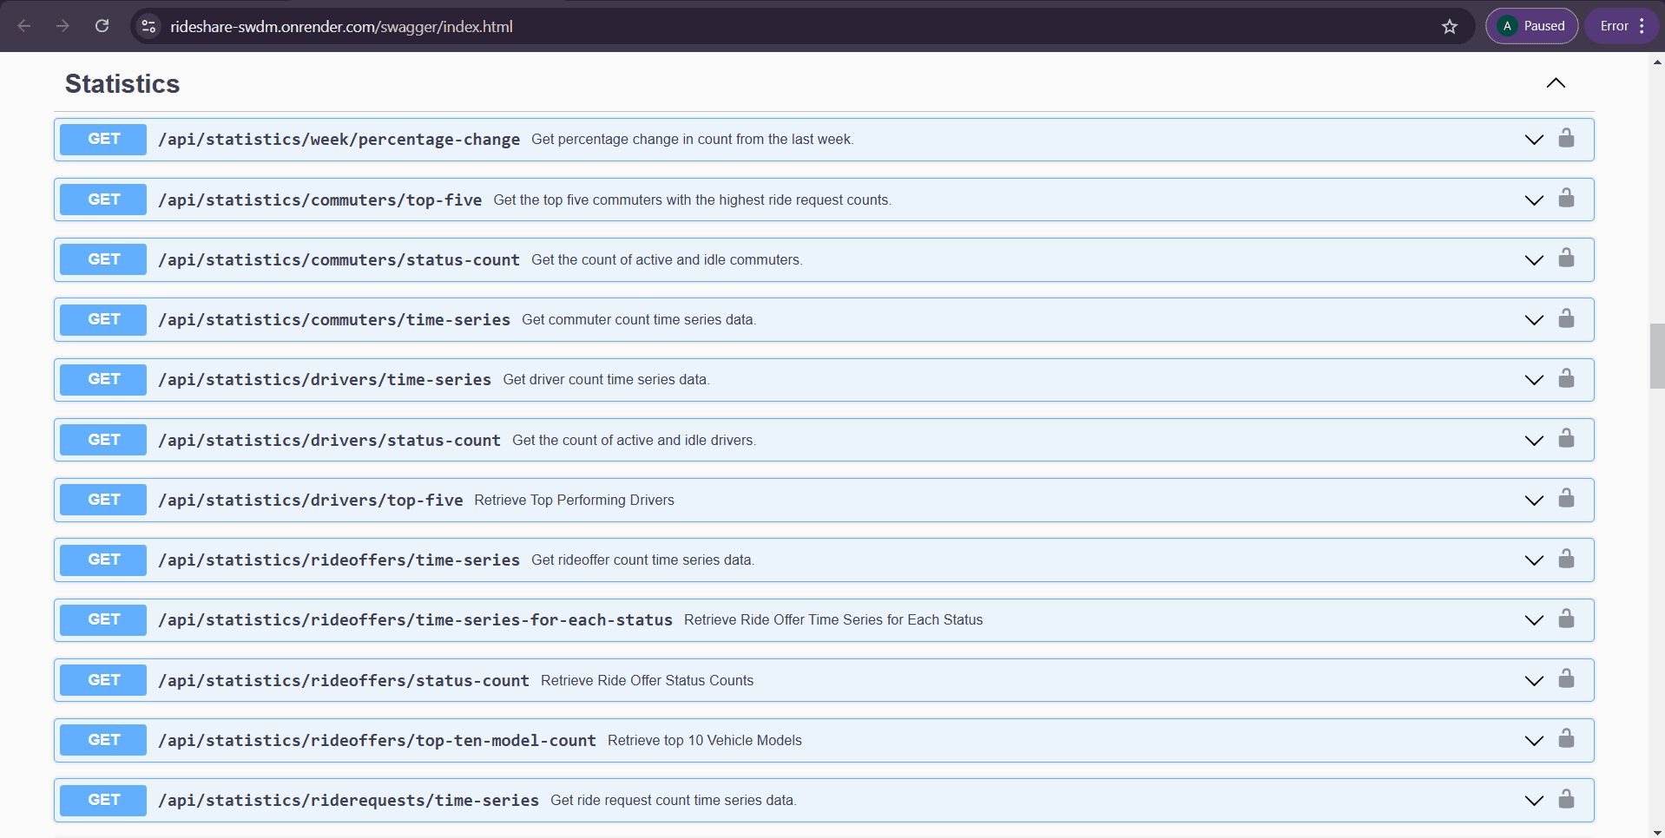This screenshot has height=838, width=1665.
Task: Expand commuters/status-count endpoint chevron
Action: click(x=1534, y=260)
